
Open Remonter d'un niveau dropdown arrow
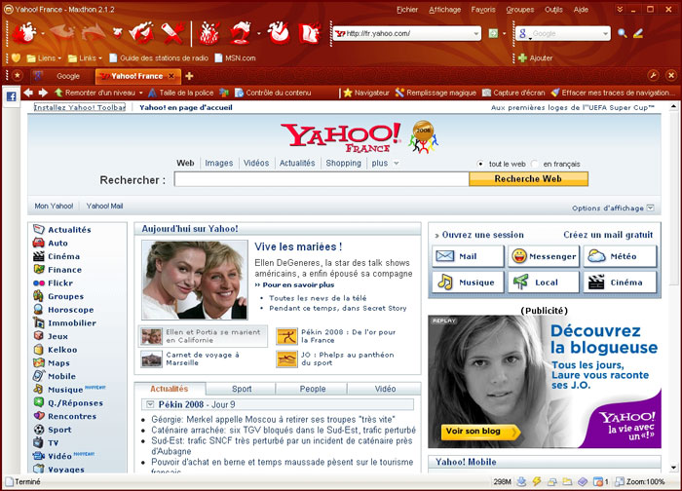pos(140,93)
